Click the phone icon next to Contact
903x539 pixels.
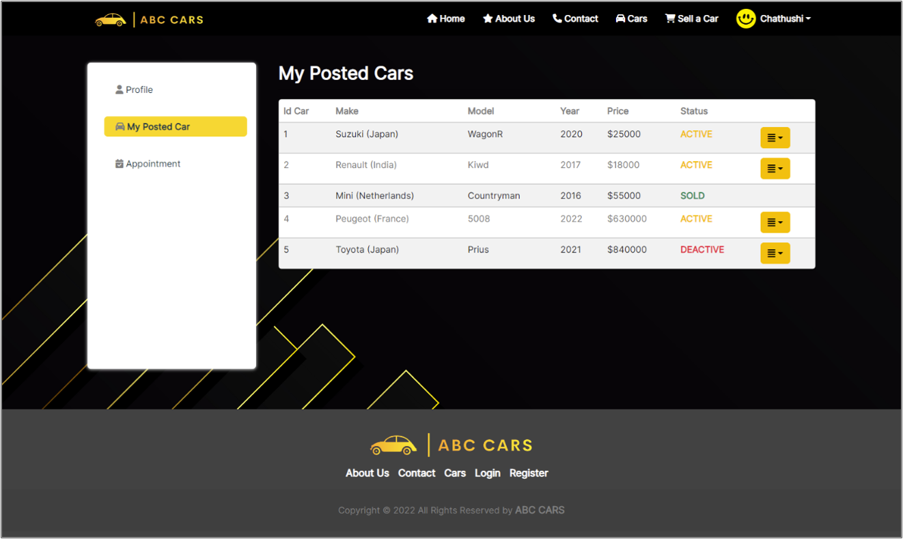(556, 18)
